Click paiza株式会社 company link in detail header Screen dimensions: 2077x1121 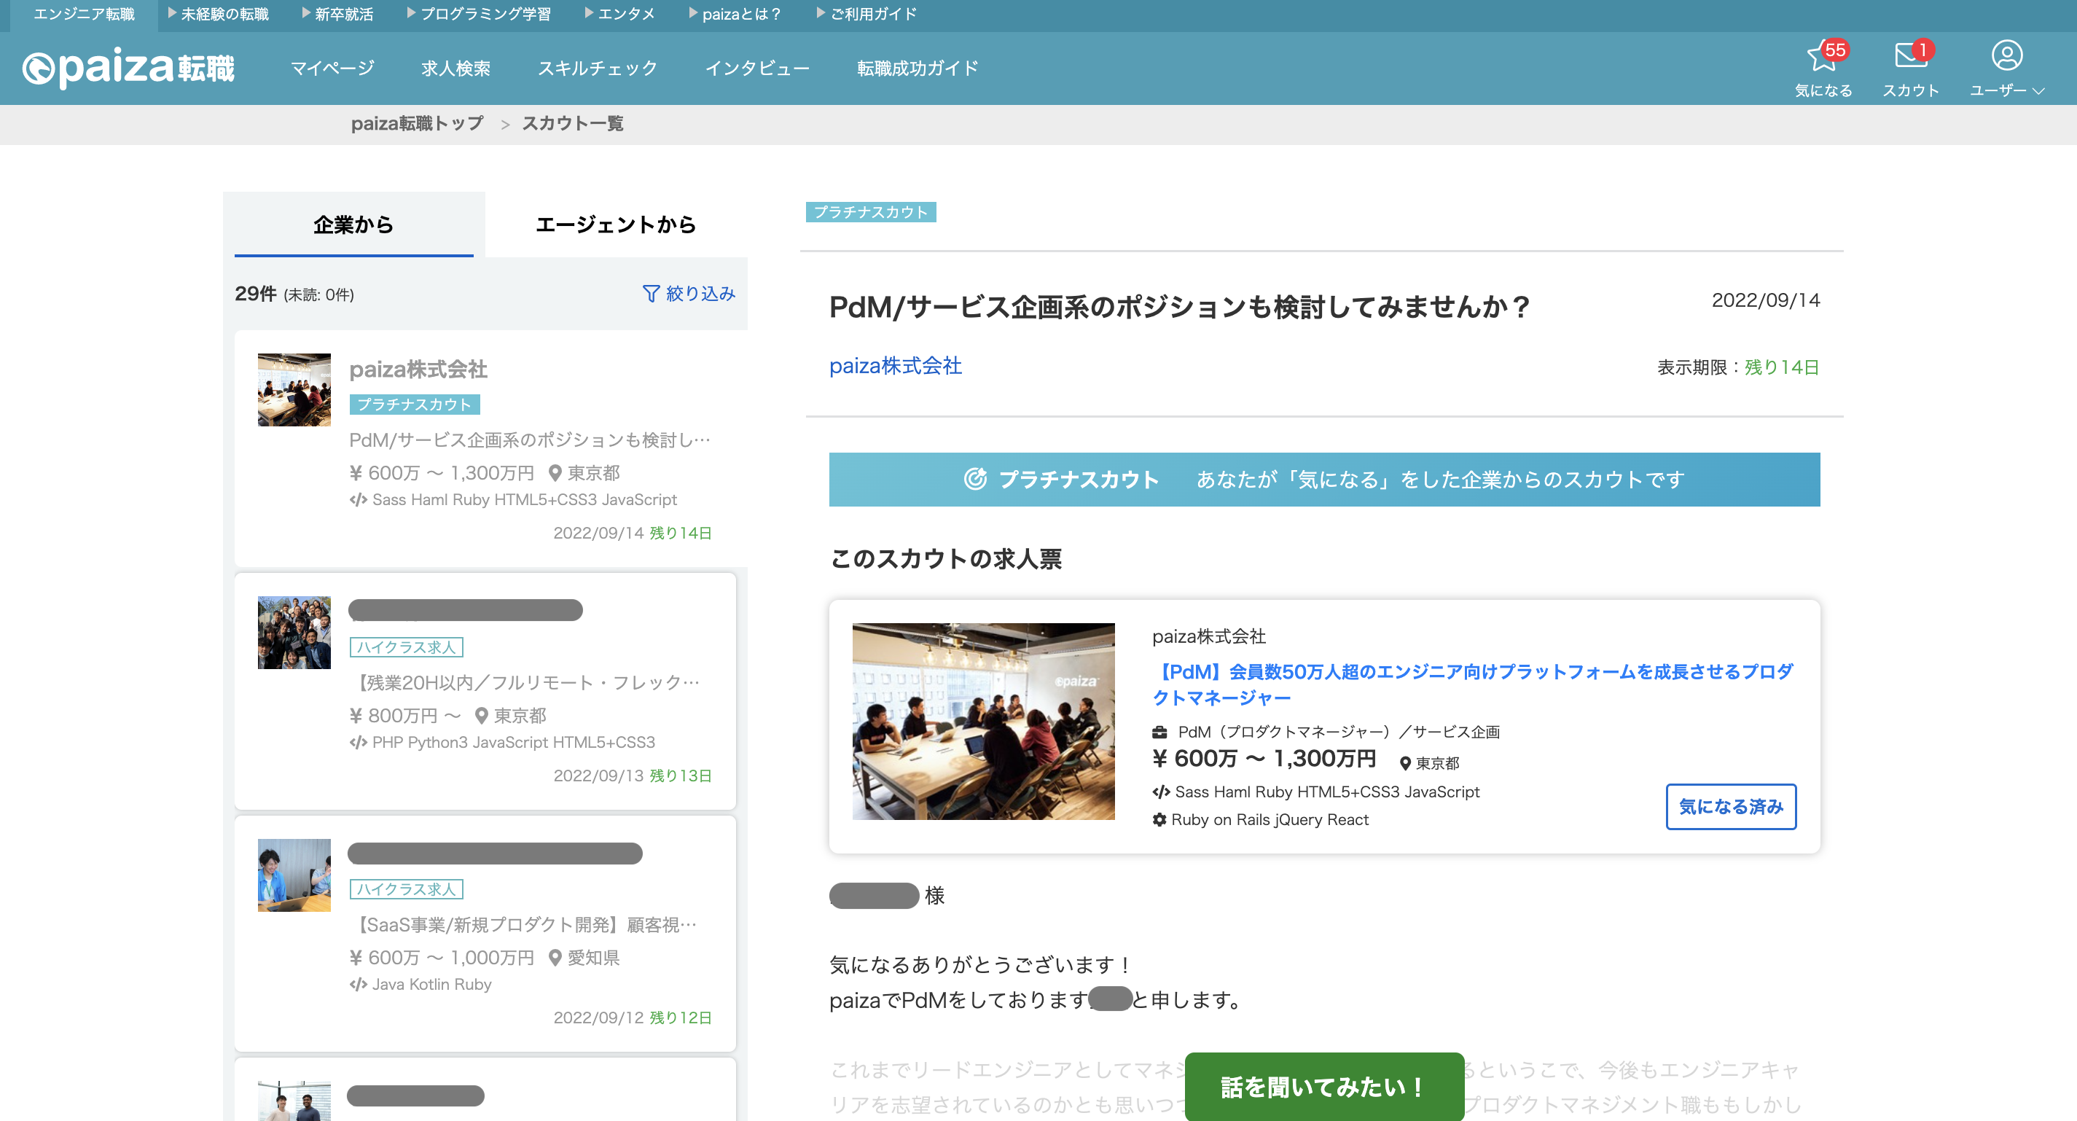(896, 366)
